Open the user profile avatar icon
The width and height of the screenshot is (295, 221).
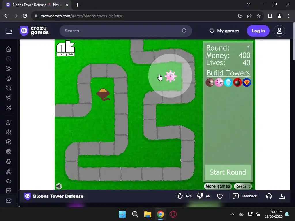click(x=279, y=31)
